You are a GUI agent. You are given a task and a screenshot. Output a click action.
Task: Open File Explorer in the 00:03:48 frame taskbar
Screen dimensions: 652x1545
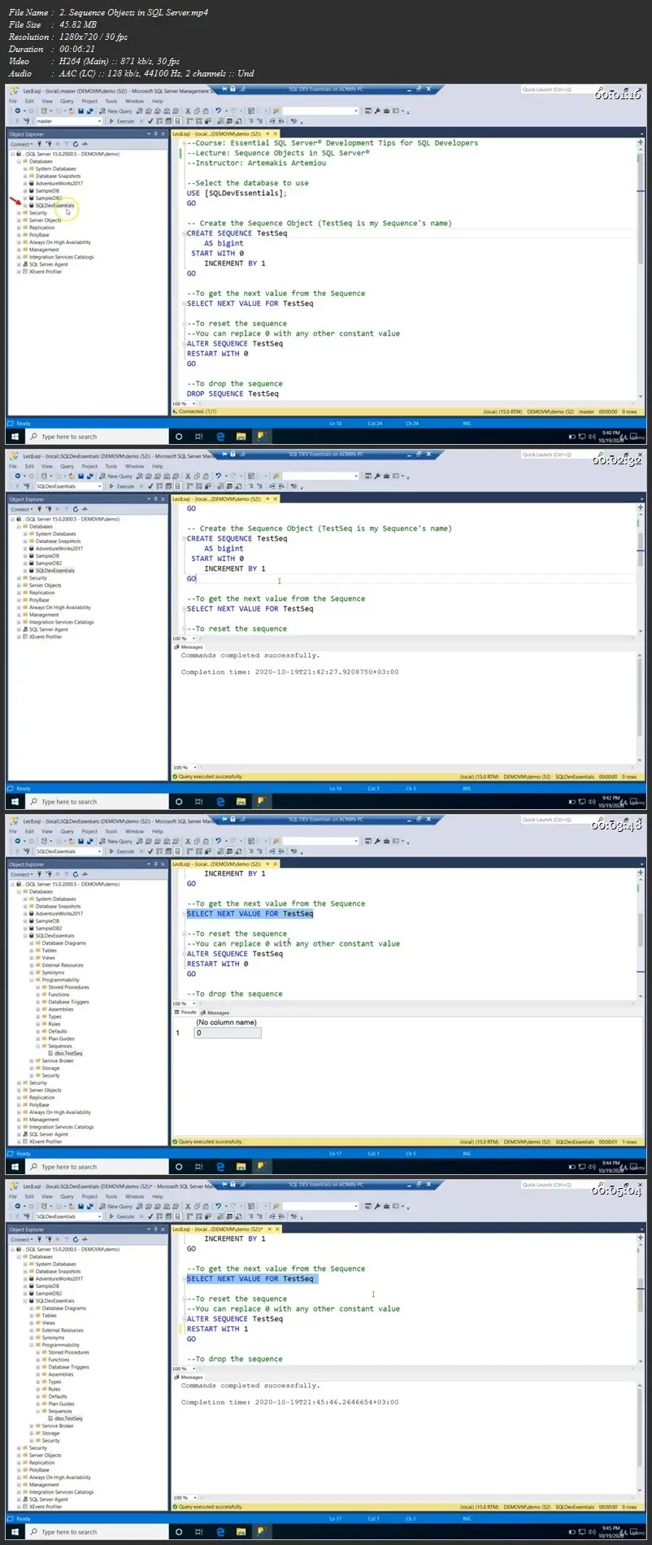click(x=241, y=1167)
